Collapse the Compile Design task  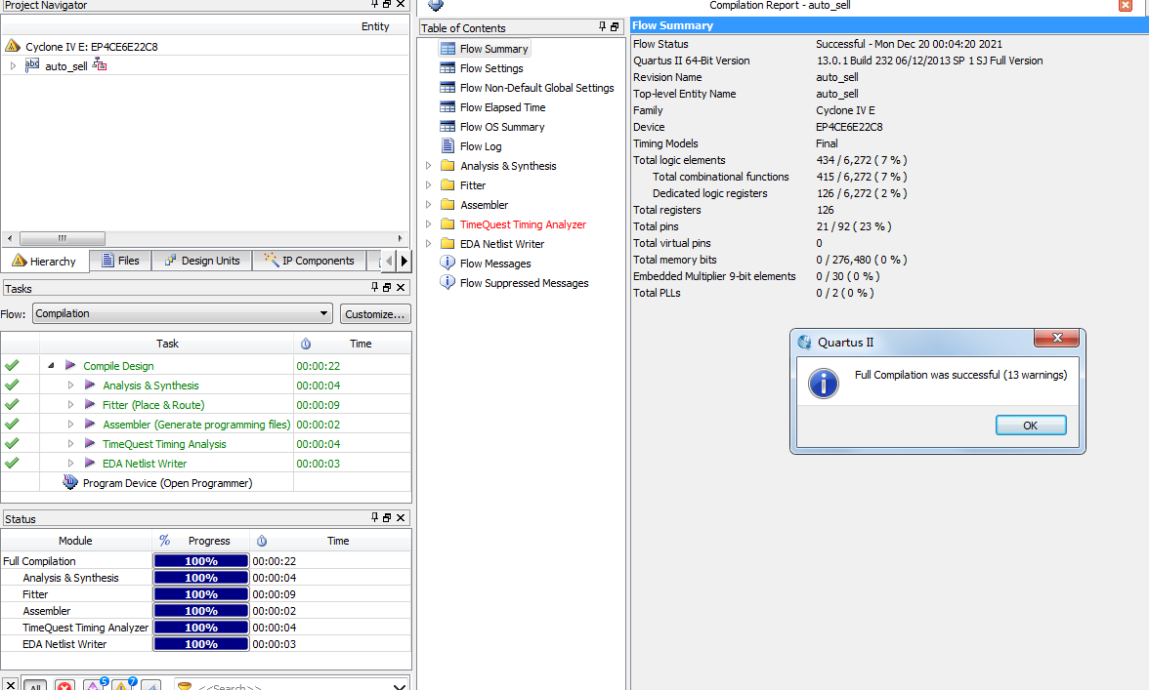click(51, 365)
